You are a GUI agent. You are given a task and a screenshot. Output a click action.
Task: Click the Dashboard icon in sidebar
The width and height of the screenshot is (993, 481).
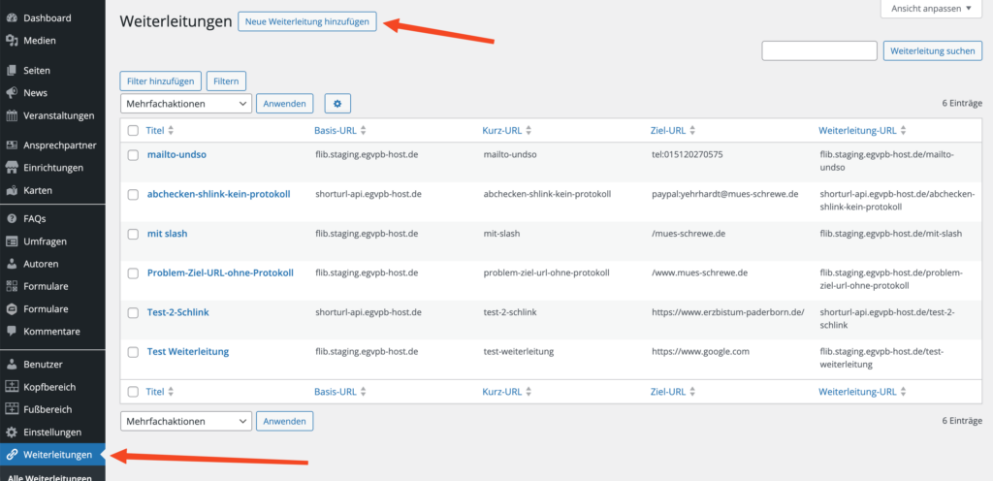12,18
